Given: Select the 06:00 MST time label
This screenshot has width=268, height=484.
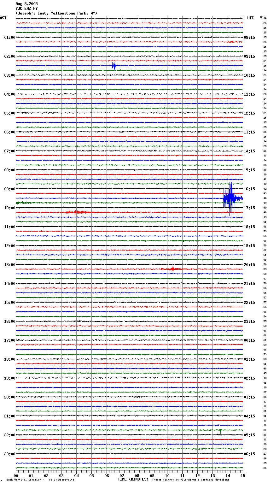Looking at the screenshot, I should (x=10, y=132).
